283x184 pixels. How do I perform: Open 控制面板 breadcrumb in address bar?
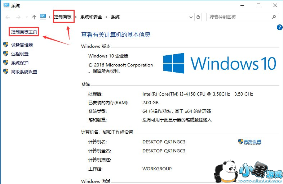(63, 17)
